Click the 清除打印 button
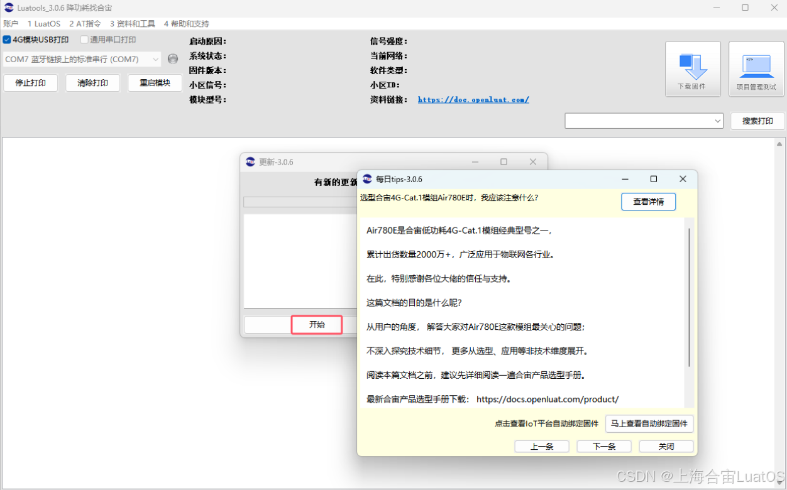This screenshot has width=787, height=490. [x=92, y=82]
